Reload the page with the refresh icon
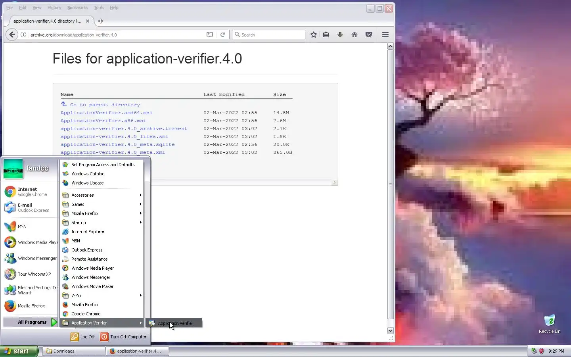This screenshot has width=571, height=357. click(222, 35)
